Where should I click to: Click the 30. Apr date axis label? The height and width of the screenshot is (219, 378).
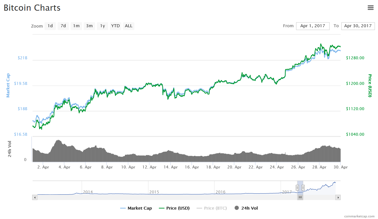pos(340,167)
